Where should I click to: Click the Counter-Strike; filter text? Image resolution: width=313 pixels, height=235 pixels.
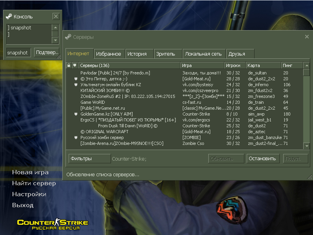tap(129, 159)
